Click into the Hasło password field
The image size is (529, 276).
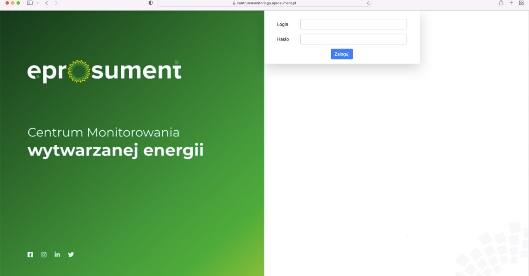coord(353,39)
